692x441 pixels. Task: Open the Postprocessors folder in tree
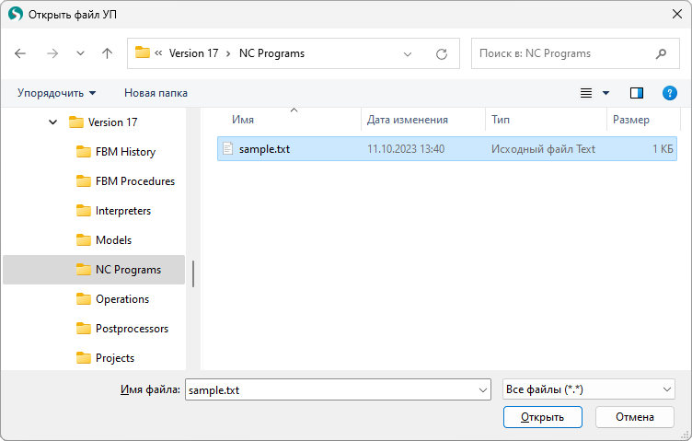pyautogui.click(x=132, y=329)
